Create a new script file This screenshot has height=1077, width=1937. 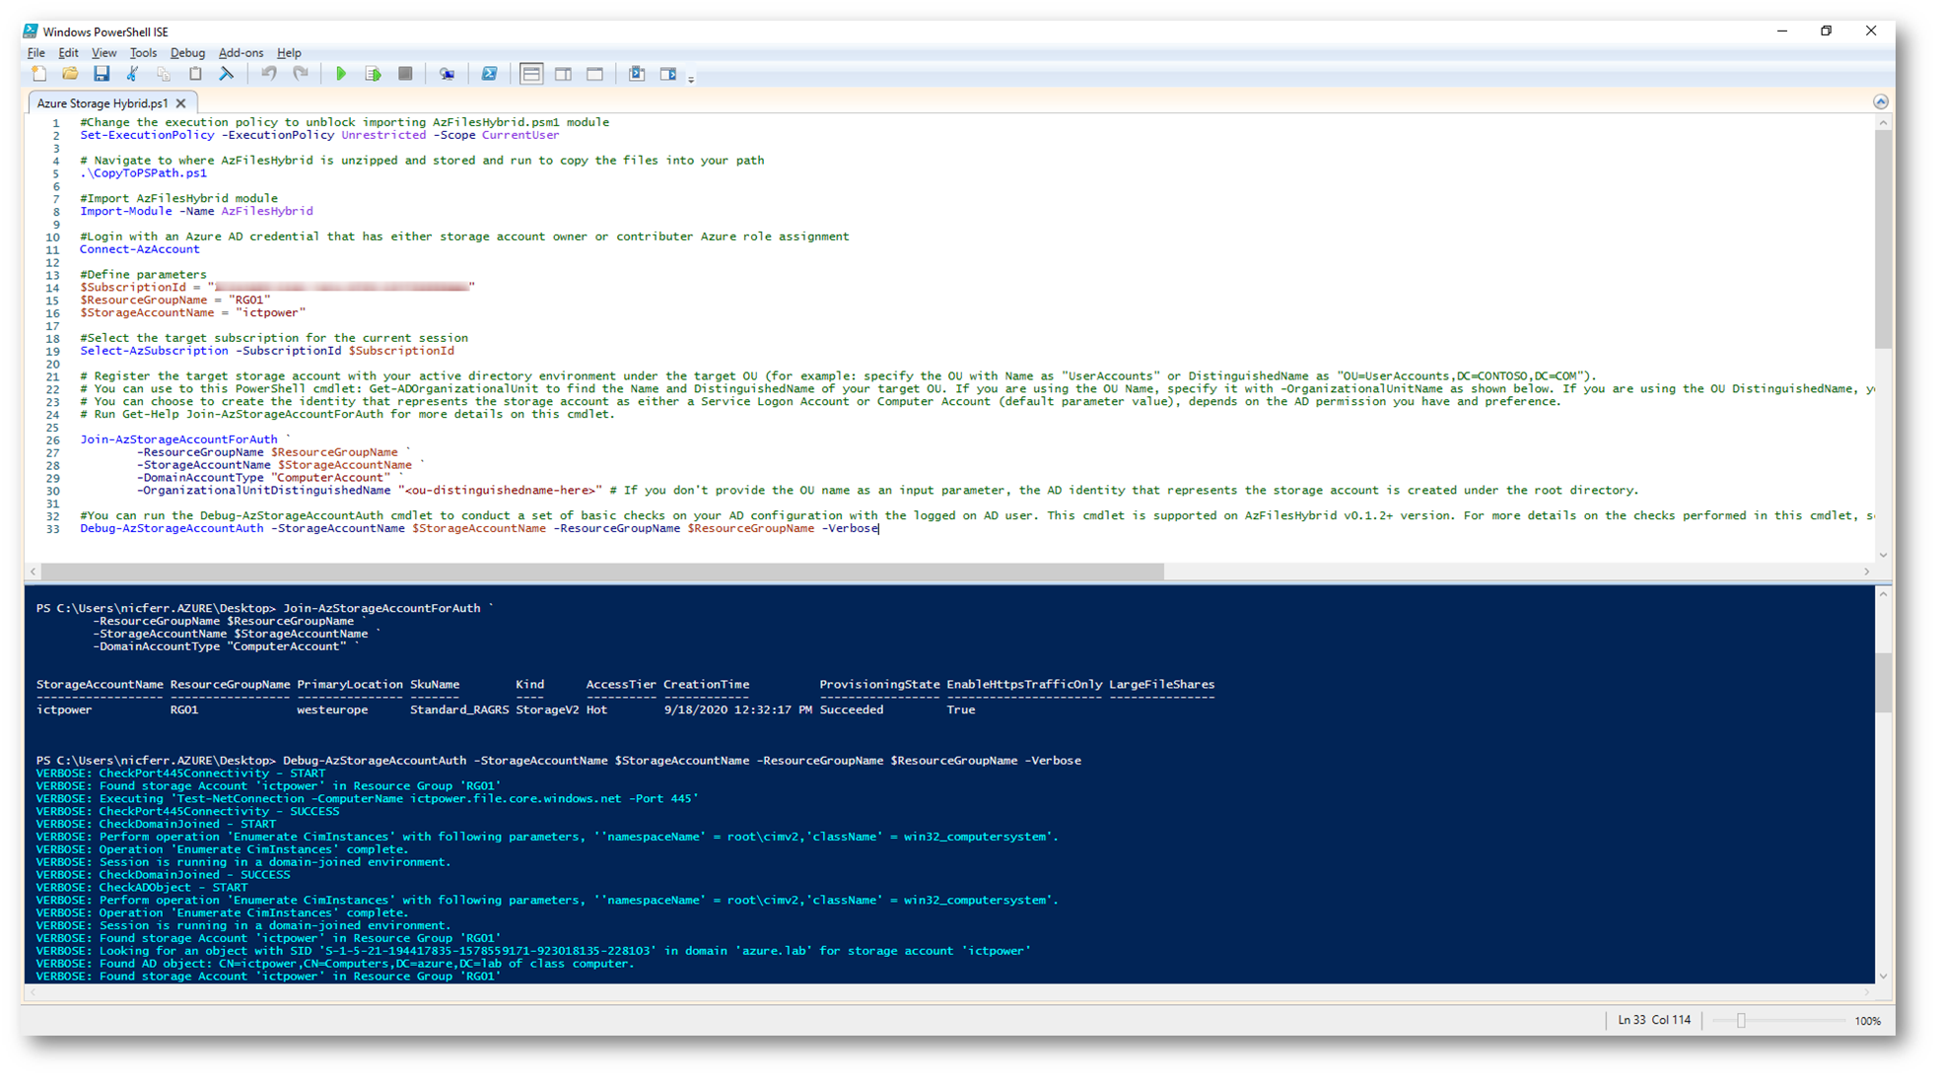coord(39,74)
